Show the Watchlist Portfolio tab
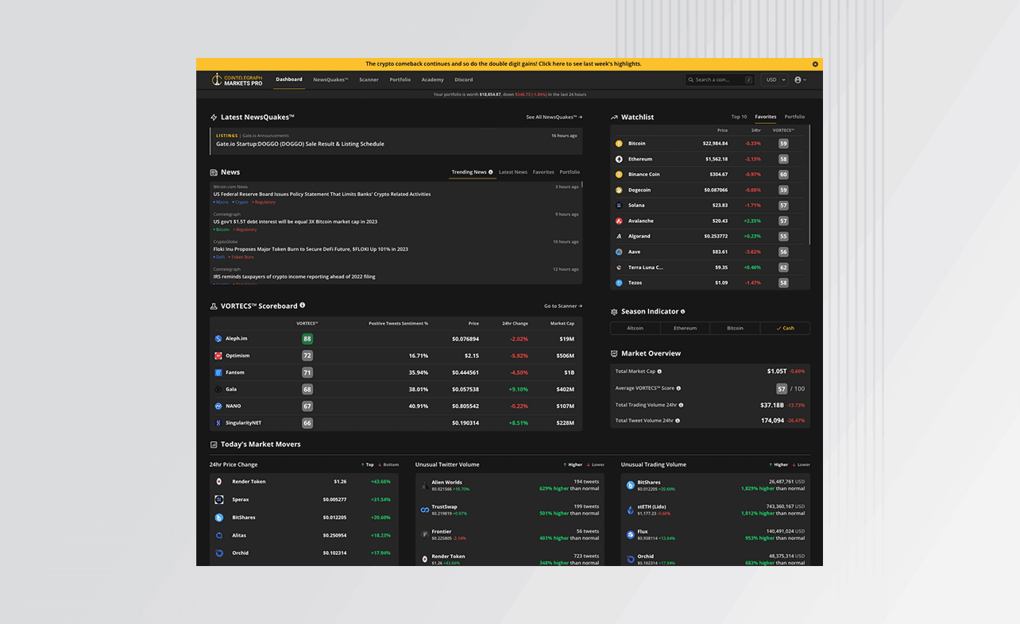The height and width of the screenshot is (624, 1020). pos(794,117)
